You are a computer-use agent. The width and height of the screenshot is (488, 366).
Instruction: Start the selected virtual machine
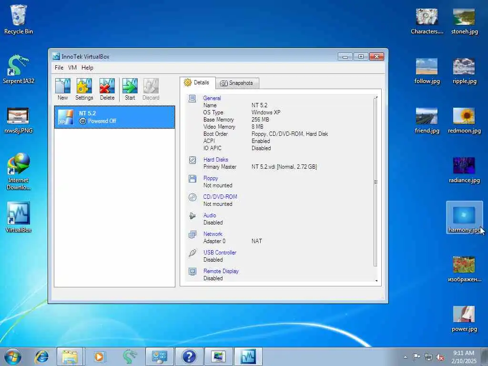(130, 89)
